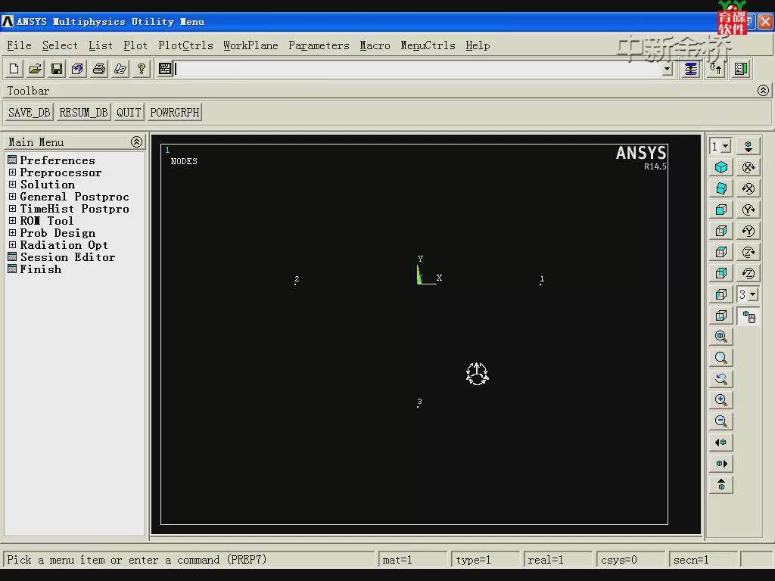Expand TimeHist Postpro node
The width and height of the screenshot is (775, 581).
(12, 209)
